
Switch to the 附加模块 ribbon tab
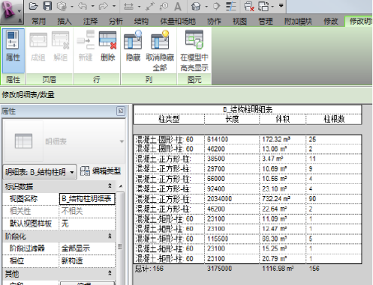pos(298,22)
